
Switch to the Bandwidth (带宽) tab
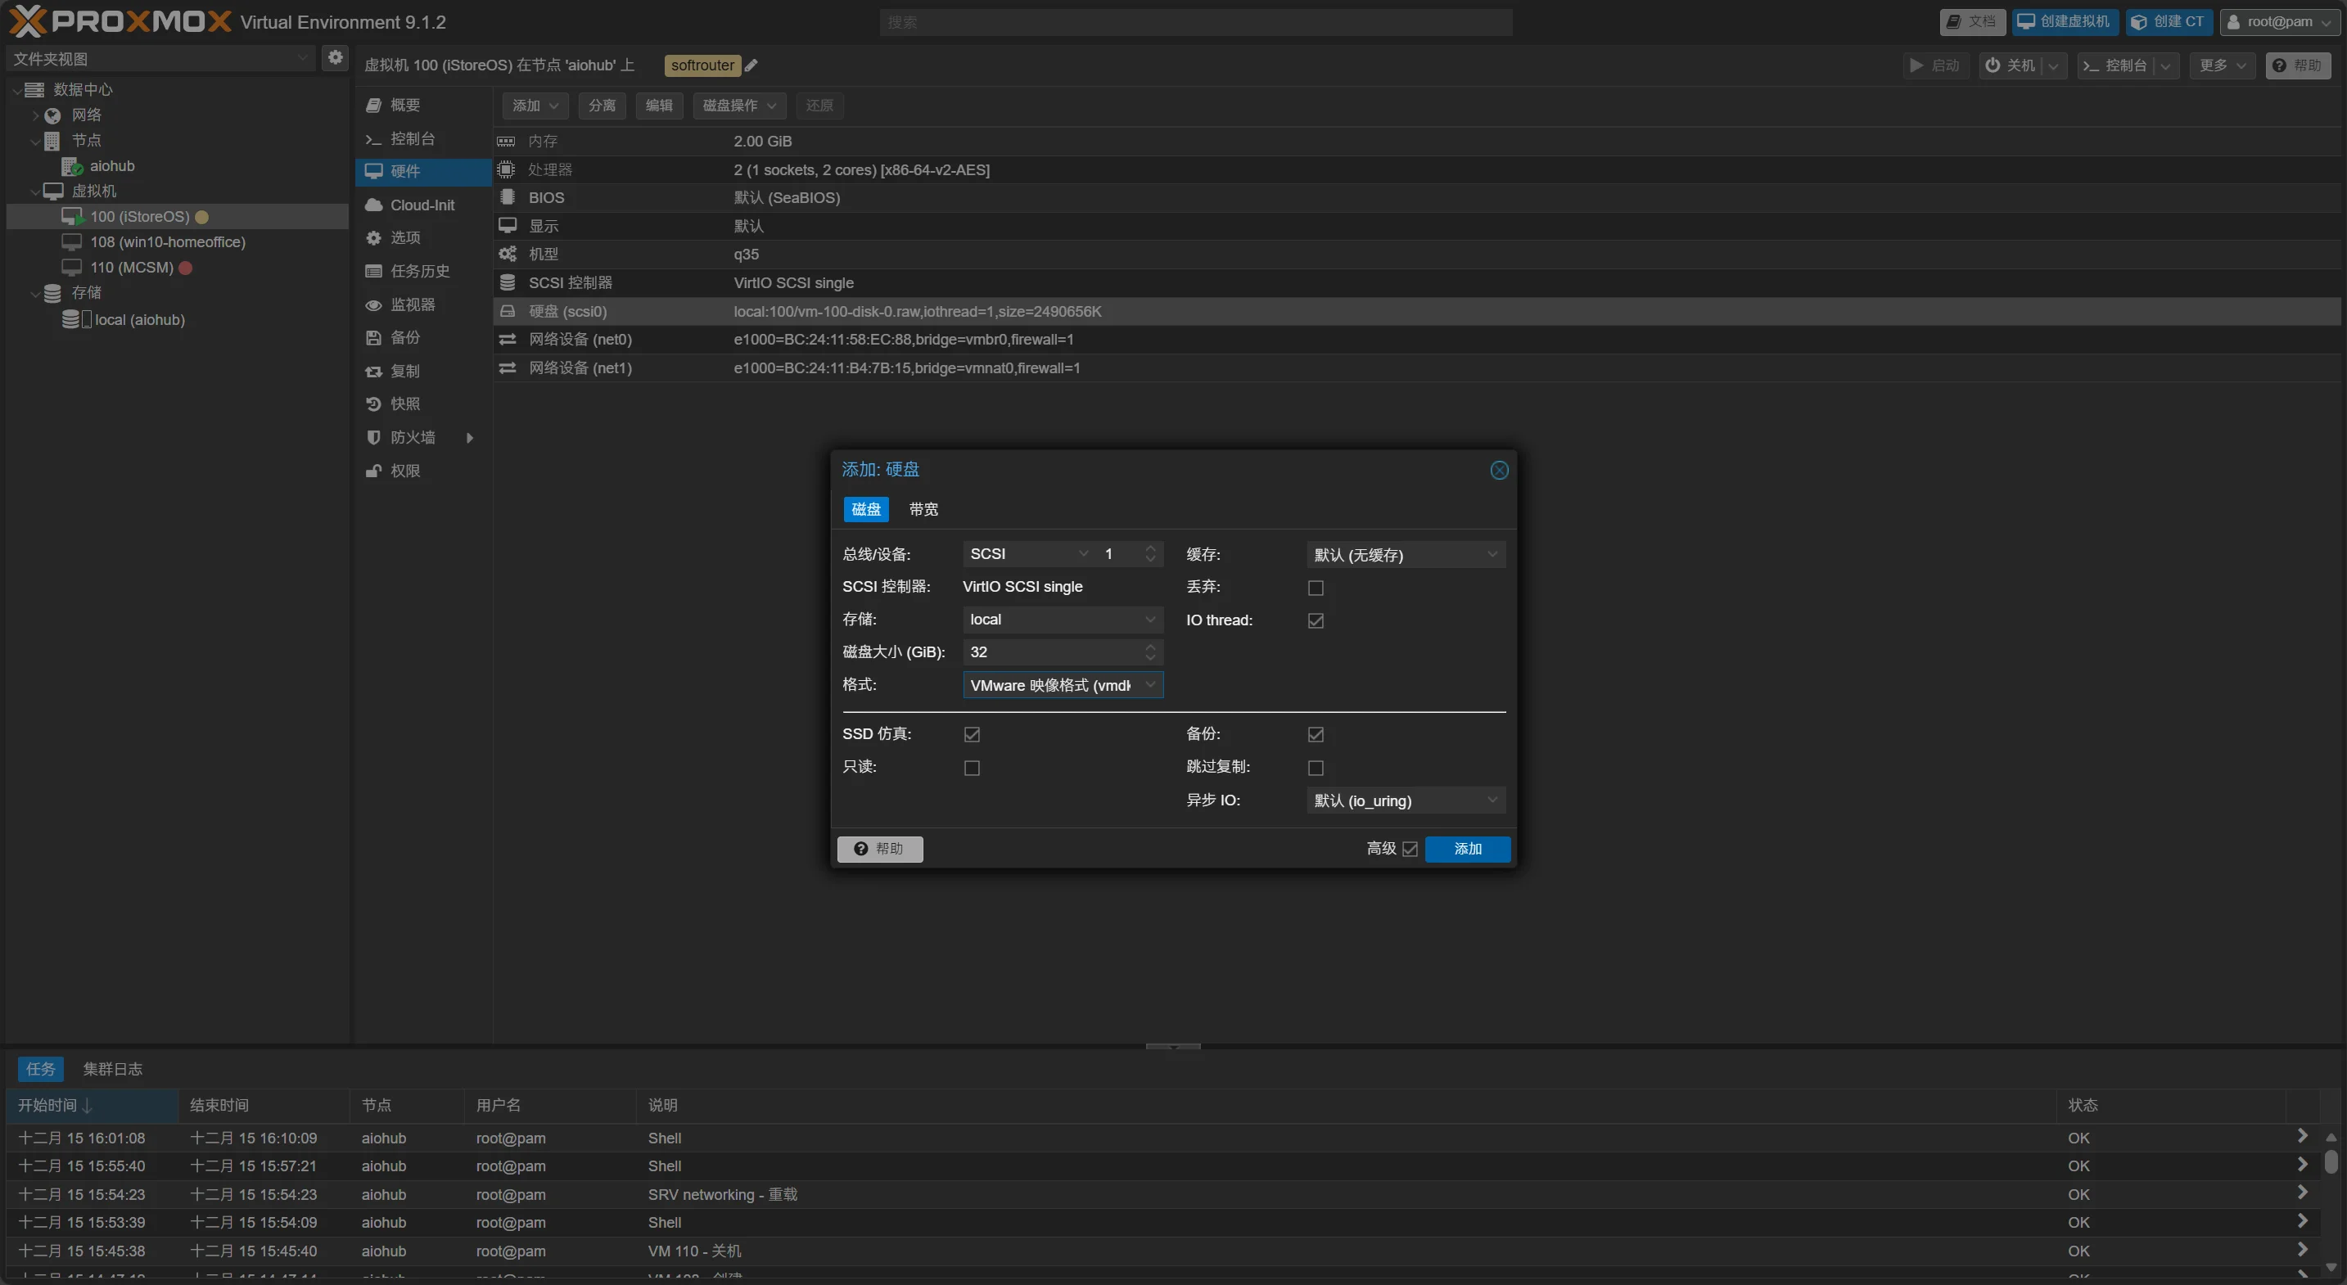[x=923, y=509]
